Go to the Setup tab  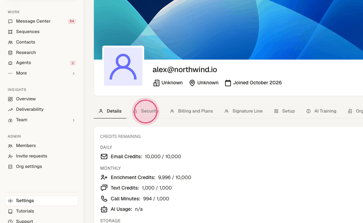[x=284, y=111]
